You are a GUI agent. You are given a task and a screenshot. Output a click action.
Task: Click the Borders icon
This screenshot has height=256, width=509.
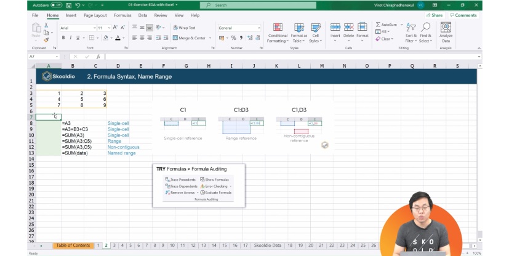tap(92, 38)
